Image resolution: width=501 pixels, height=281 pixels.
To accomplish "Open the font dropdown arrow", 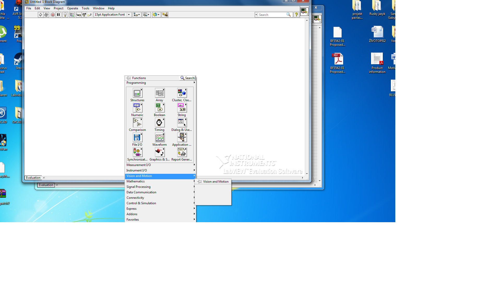I will [x=129, y=15].
